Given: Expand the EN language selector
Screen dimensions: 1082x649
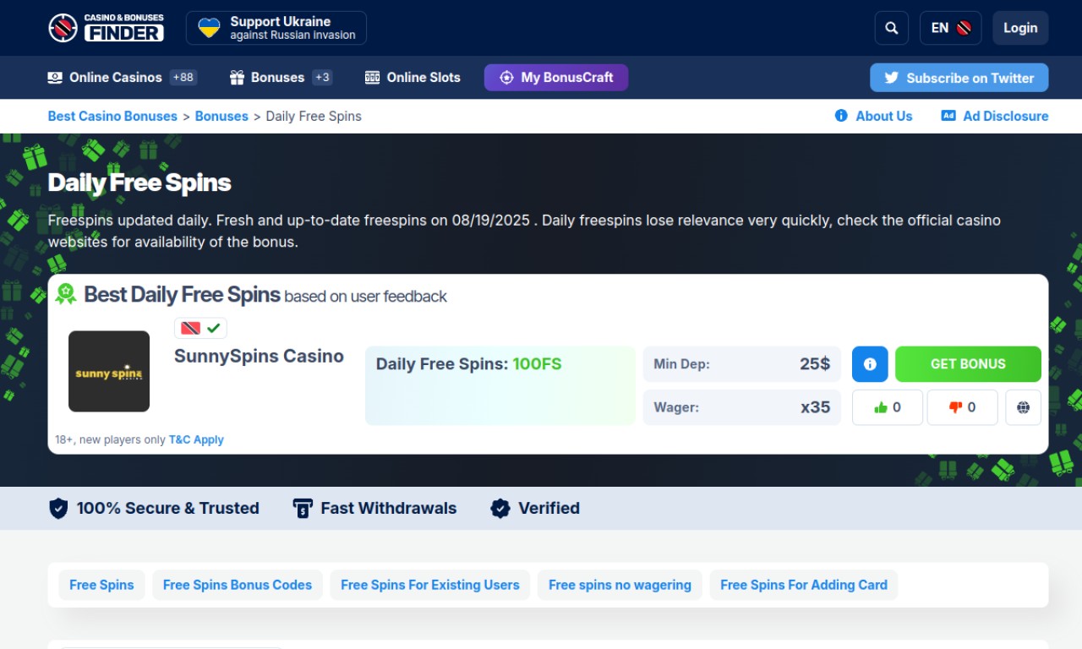Looking at the screenshot, I should [951, 28].
